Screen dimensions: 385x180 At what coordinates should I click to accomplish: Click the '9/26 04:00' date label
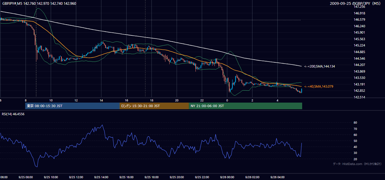pyautogui.click(x=277, y=177)
